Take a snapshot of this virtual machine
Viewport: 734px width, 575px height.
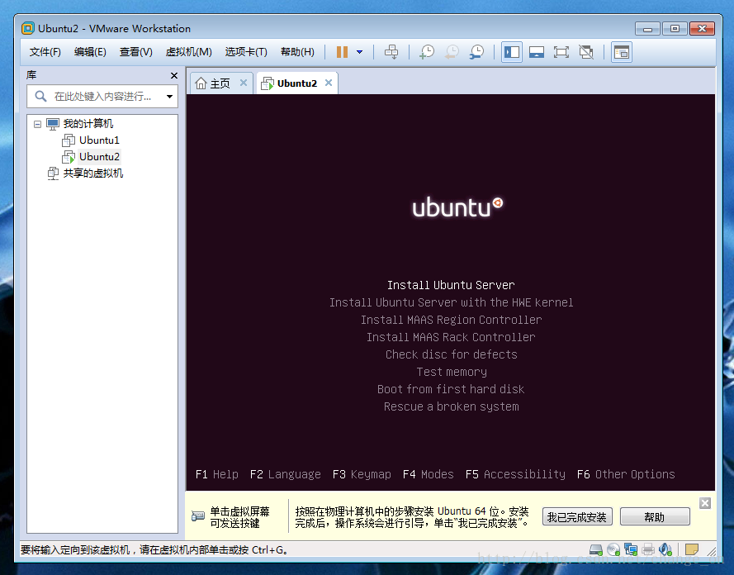[427, 52]
